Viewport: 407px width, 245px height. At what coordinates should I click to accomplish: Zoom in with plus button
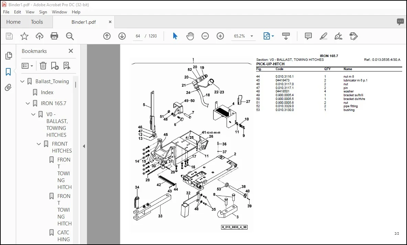click(220, 36)
